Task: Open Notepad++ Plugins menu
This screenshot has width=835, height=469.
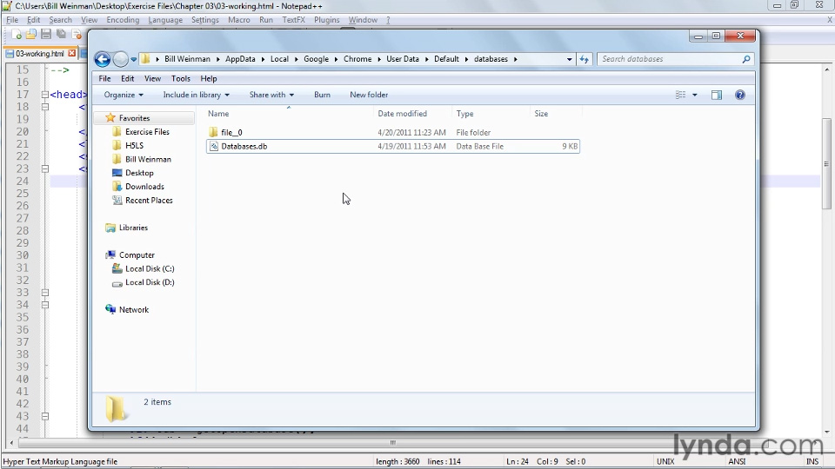Action: [326, 20]
